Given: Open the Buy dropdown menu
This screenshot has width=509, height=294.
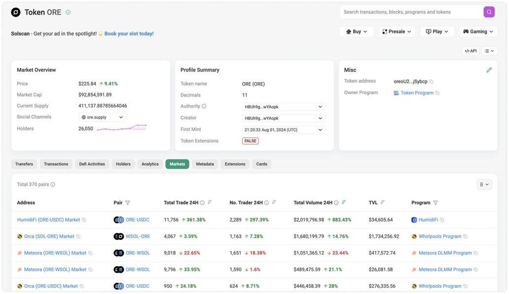Looking at the screenshot, I should point(357,32).
